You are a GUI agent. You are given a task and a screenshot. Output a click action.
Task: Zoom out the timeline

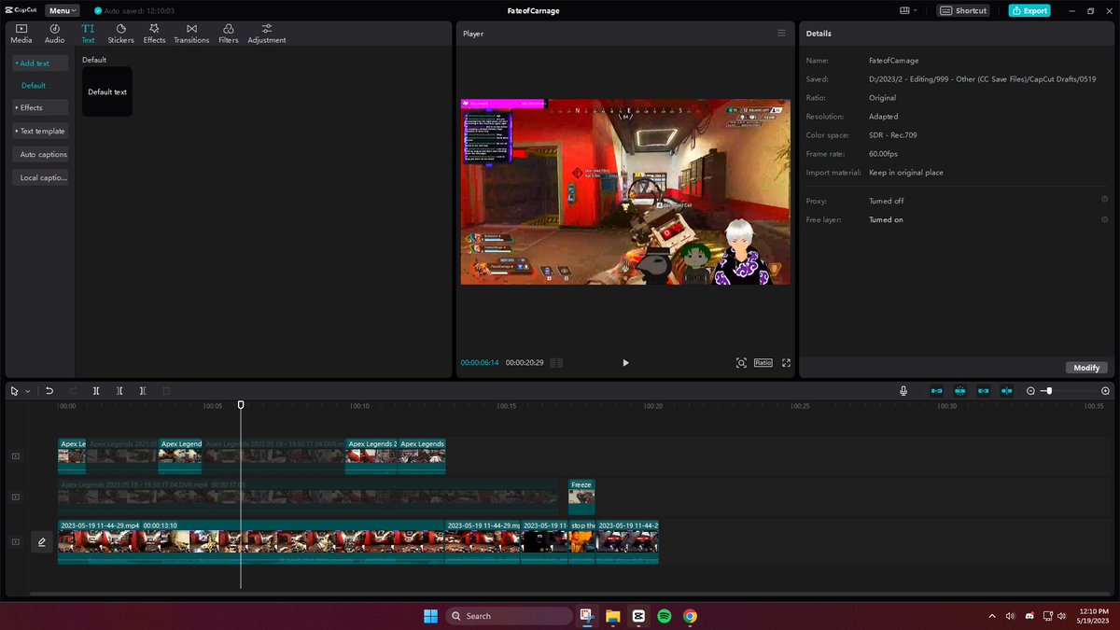1030,391
